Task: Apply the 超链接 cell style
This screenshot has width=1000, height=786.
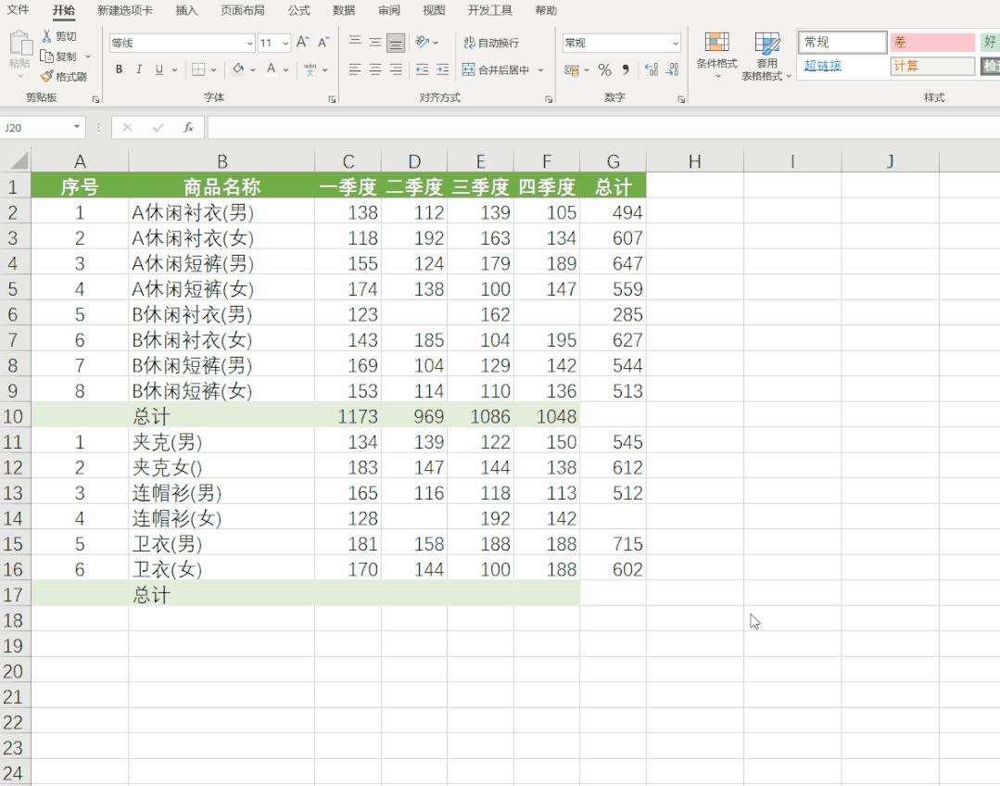Action: [823, 67]
